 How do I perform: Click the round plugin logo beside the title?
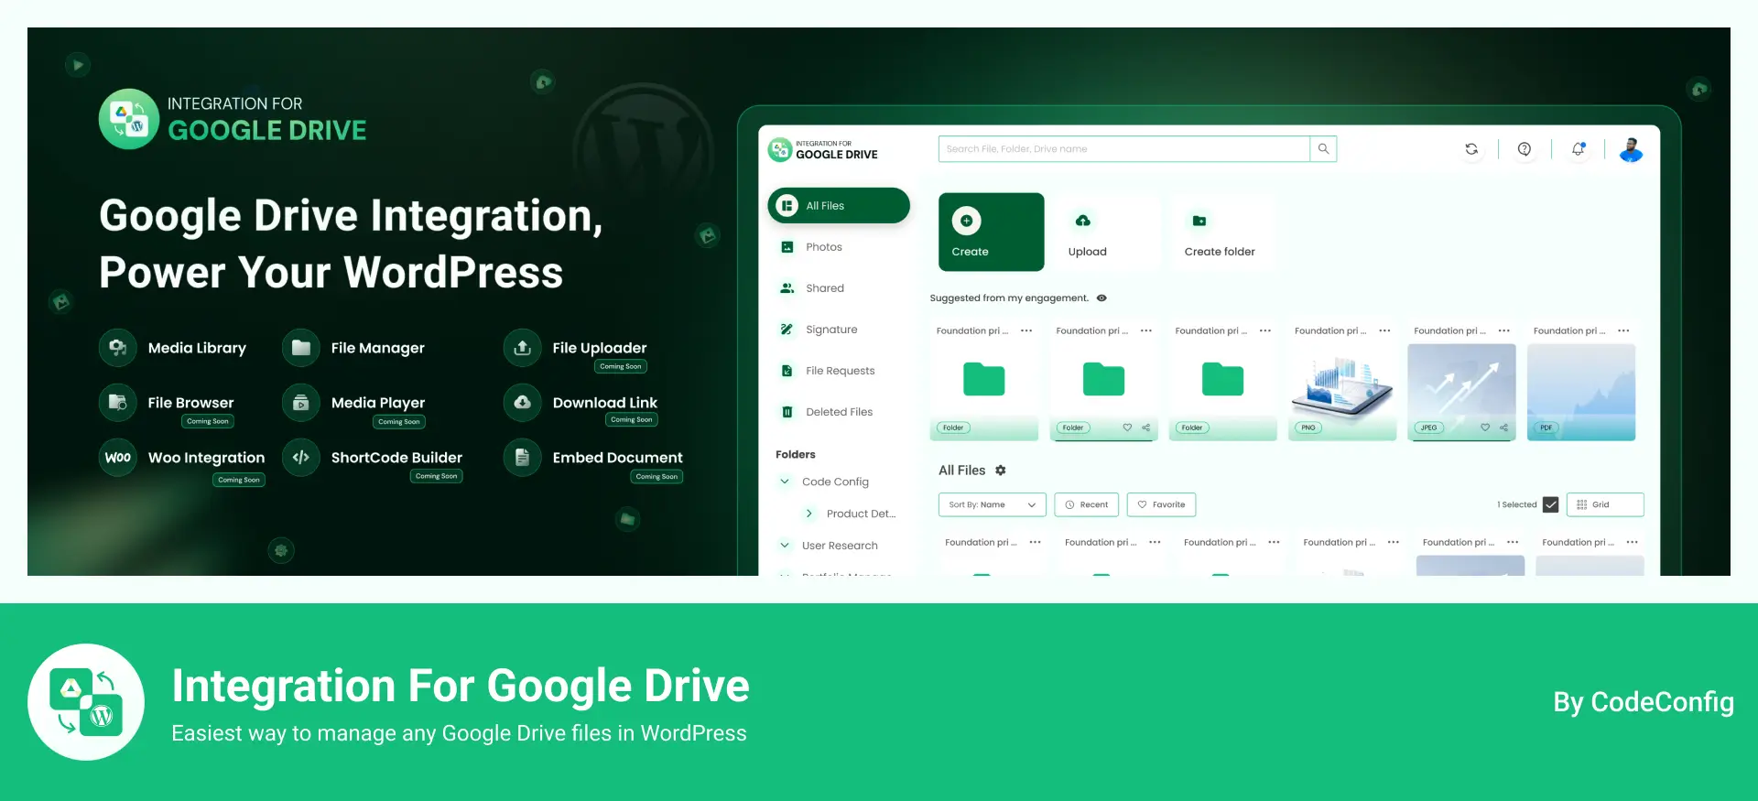click(x=86, y=702)
